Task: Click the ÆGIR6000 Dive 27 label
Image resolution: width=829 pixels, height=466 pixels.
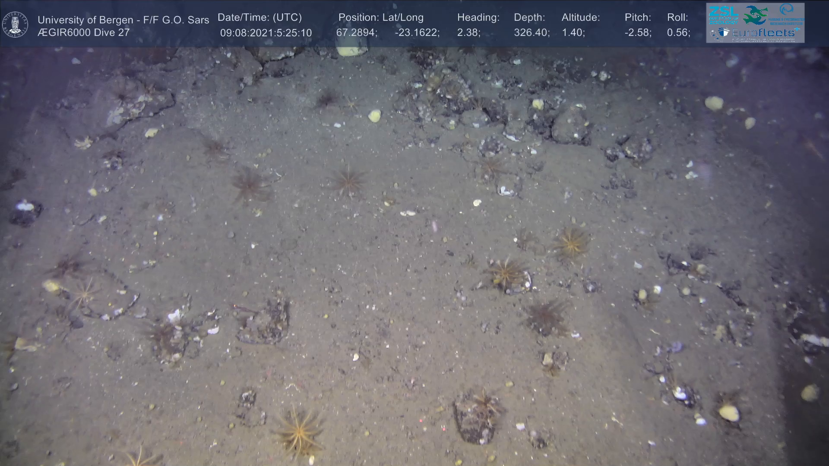Action: 83,32
